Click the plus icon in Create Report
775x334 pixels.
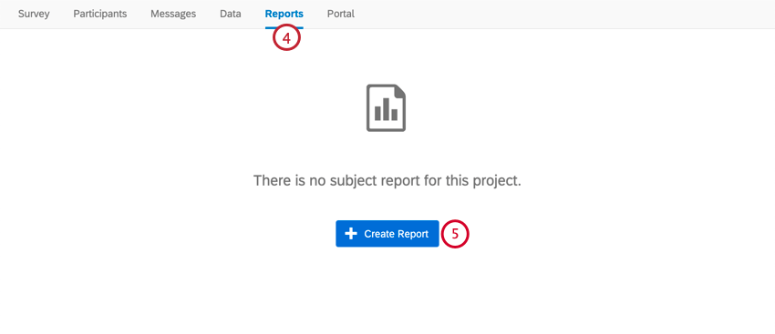point(351,234)
